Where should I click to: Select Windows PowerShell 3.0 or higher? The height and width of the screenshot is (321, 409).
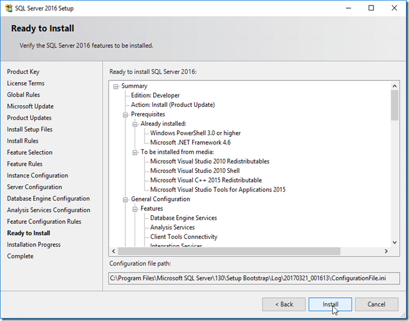pos(195,133)
